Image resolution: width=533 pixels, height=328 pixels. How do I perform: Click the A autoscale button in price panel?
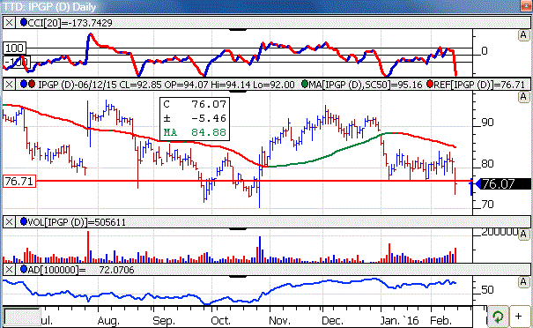(x=523, y=97)
